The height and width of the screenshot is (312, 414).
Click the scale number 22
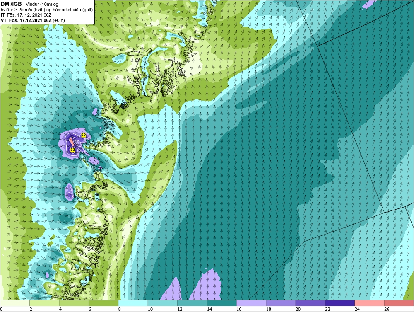[327, 309]
